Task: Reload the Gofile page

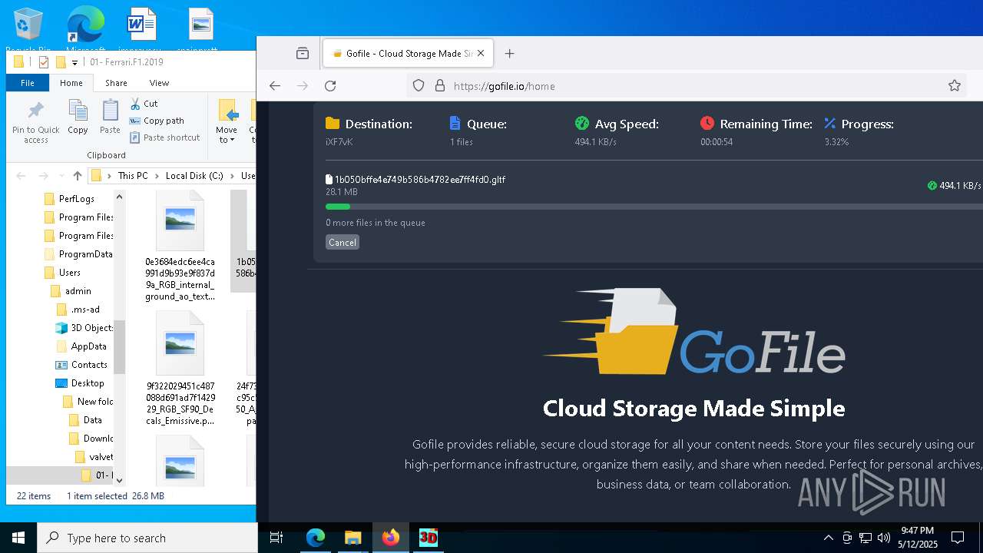Action: pos(330,86)
